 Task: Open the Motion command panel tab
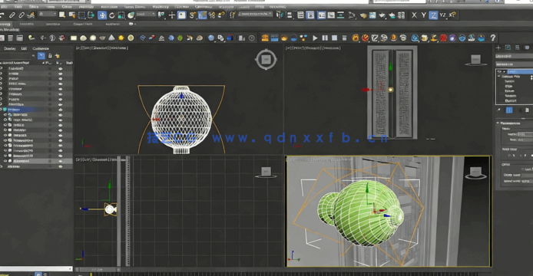point(527,48)
